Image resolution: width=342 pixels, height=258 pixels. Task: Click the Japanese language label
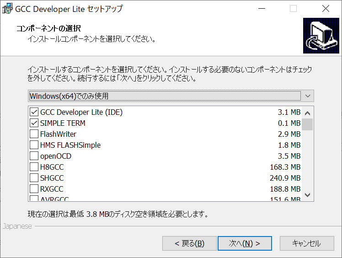click(x=17, y=226)
